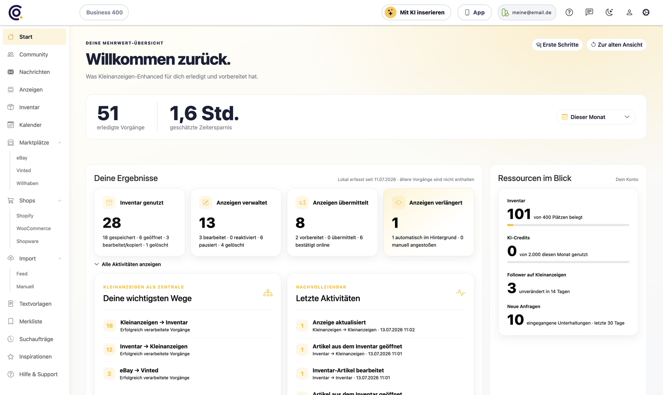The width and height of the screenshot is (663, 395).
Task: Open the Anzeigen übermittelt result card
Action: [x=332, y=222]
